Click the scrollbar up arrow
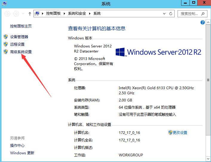211x162 pixels. click(208, 22)
